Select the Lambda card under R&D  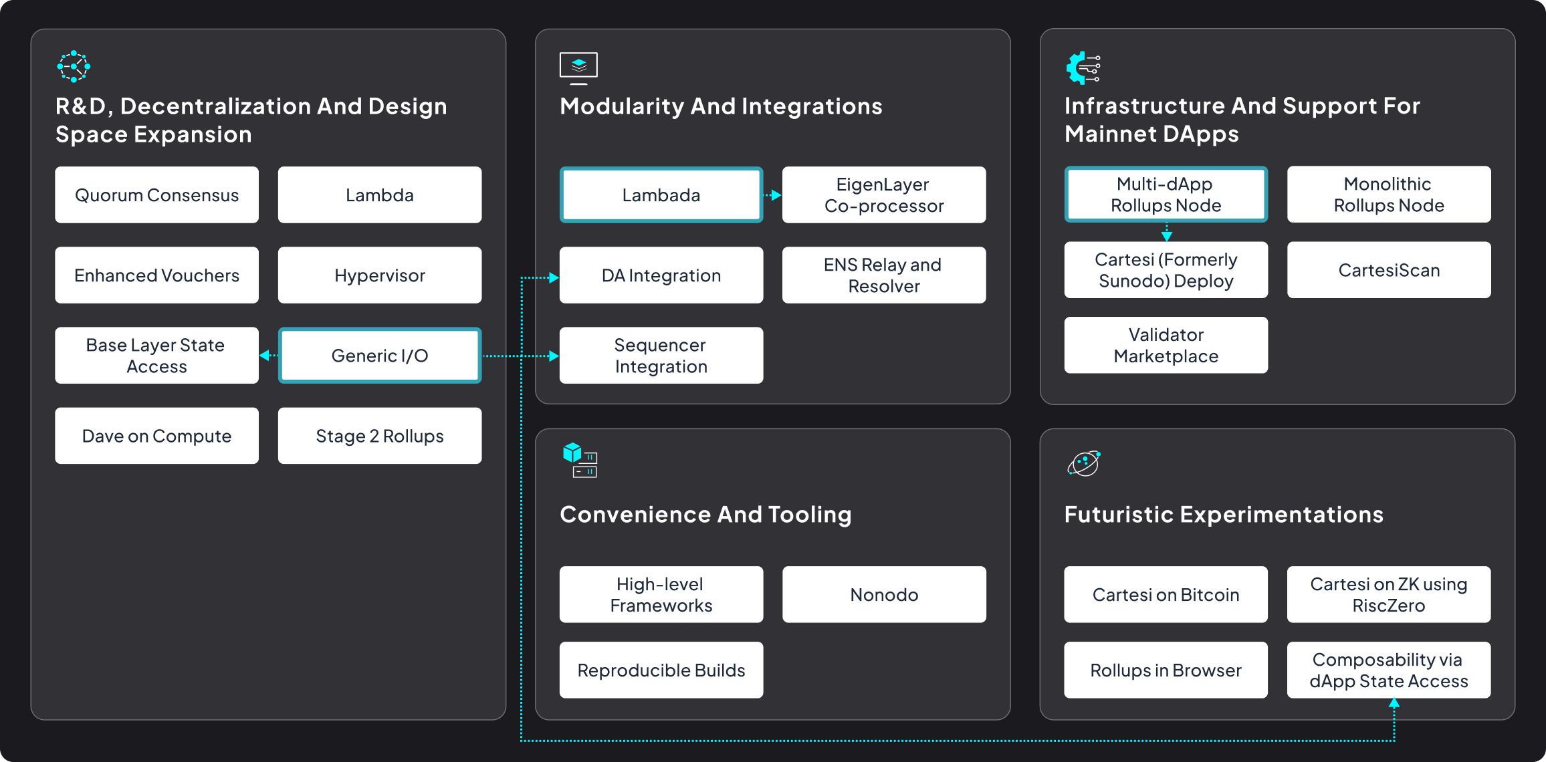pyautogui.click(x=380, y=195)
